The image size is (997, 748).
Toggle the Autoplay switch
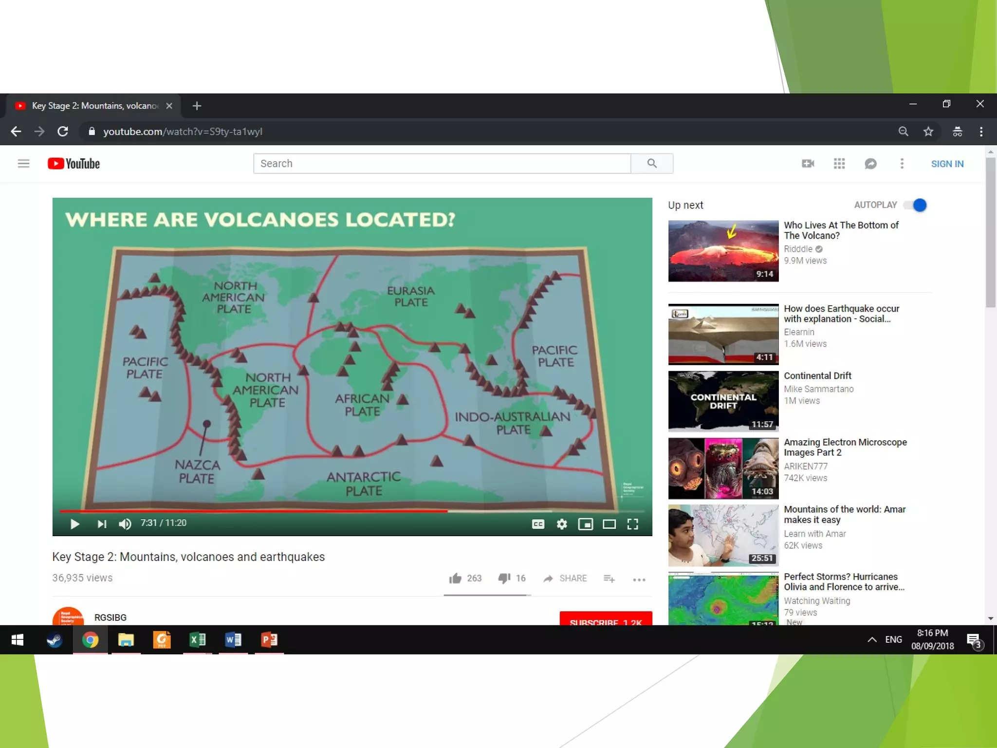click(x=915, y=205)
